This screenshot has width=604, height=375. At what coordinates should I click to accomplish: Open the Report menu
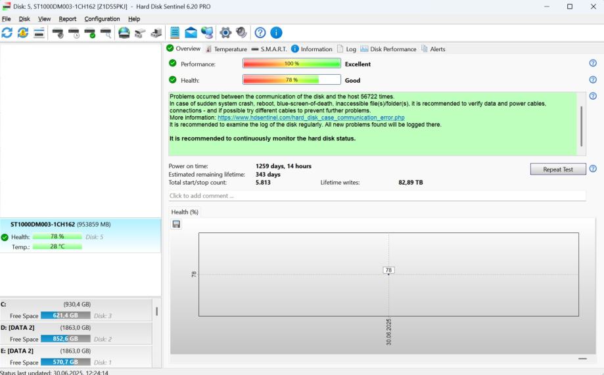click(x=67, y=19)
